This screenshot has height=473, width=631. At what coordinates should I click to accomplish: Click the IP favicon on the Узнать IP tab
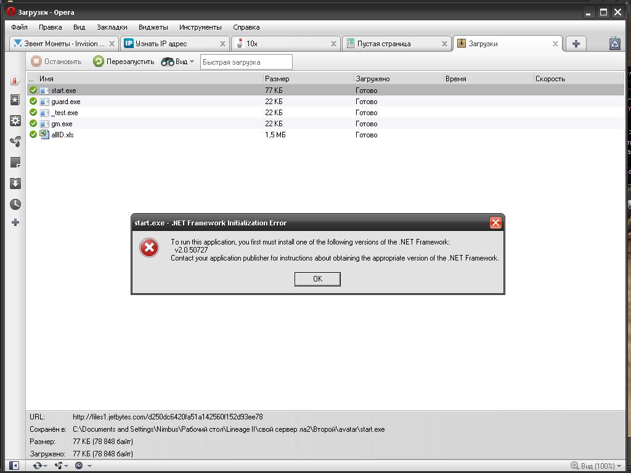128,44
